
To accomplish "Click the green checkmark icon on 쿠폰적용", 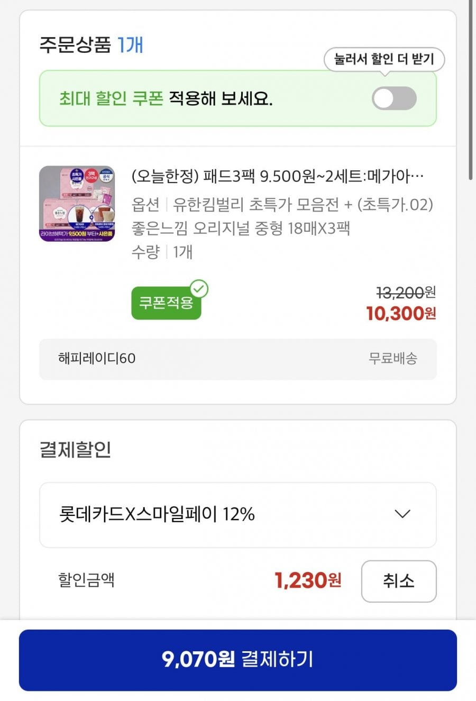I will click(199, 289).
